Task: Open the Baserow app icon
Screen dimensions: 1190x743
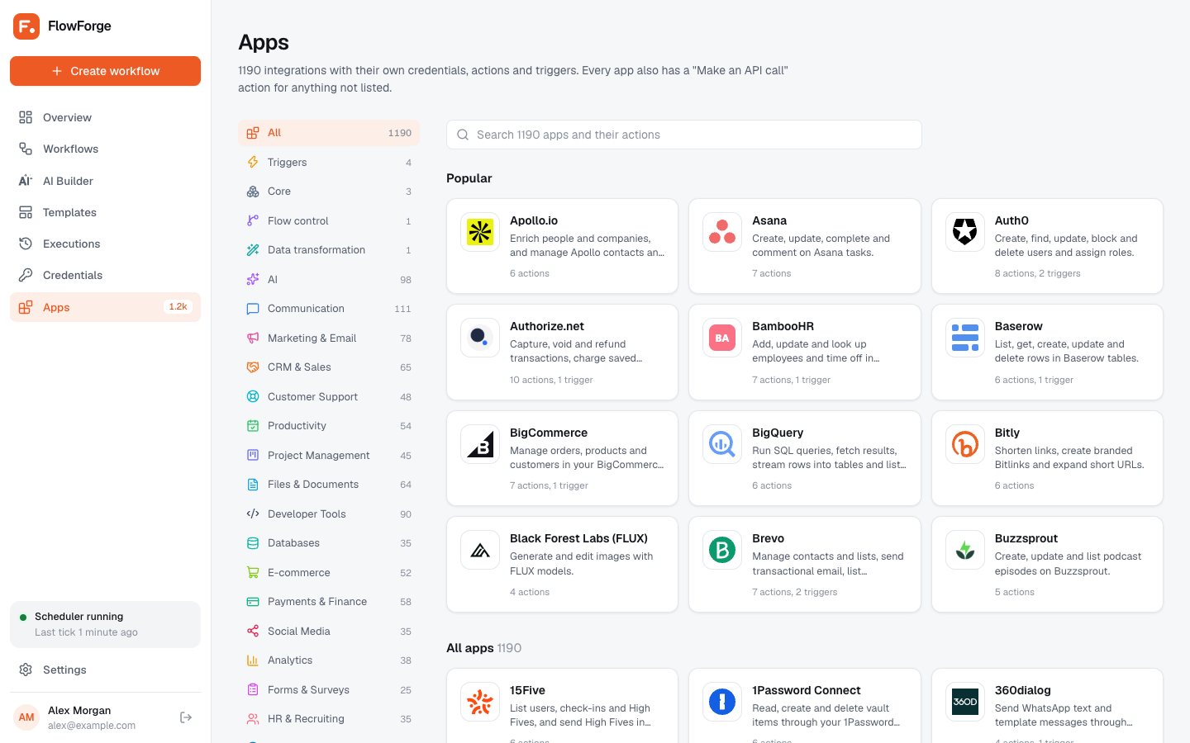Action: pos(965,338)
